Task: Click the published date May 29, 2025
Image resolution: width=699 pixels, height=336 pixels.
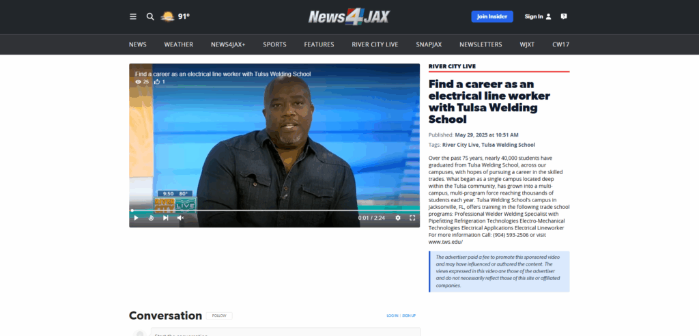Action: coord(486,135)
